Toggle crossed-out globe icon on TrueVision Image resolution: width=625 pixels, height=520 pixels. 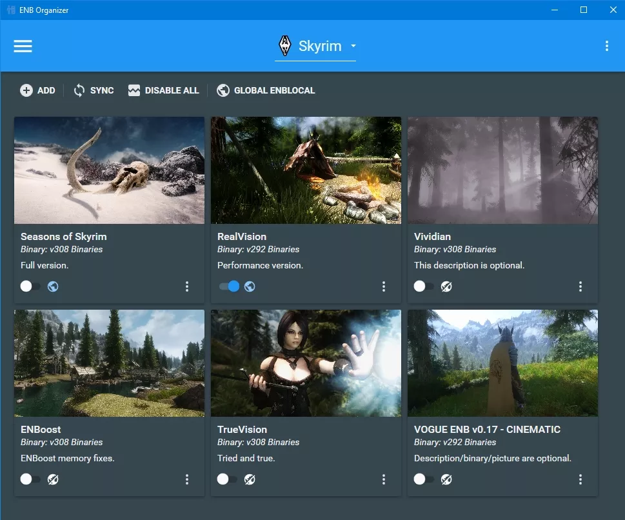(250, 479)
